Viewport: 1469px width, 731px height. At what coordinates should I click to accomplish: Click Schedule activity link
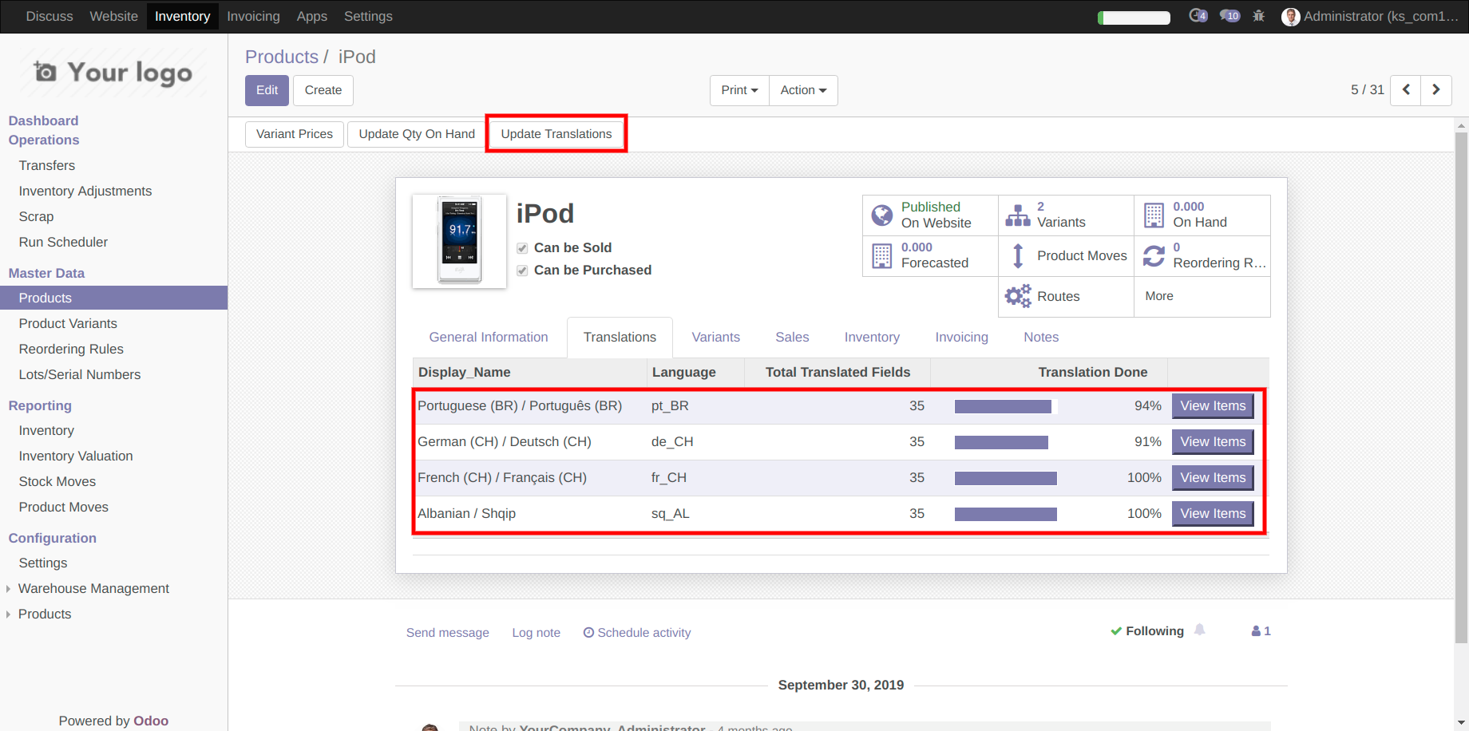[637, 633]
